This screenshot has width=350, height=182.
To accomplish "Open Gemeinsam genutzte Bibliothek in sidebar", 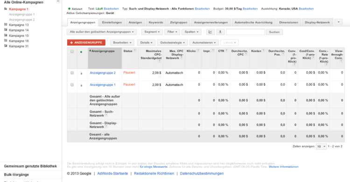I will tap(30, 166).
